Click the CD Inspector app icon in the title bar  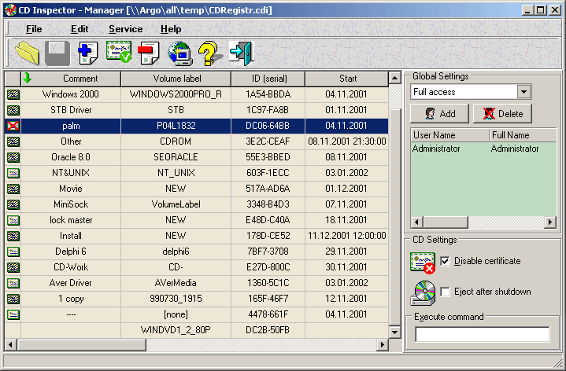[x=10, y=9]
